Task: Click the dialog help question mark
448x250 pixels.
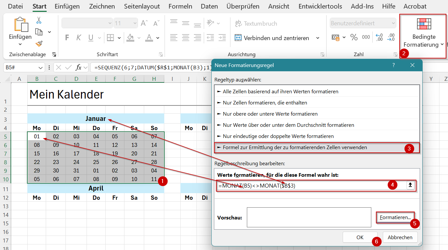Action: click(x=393, y=65)
